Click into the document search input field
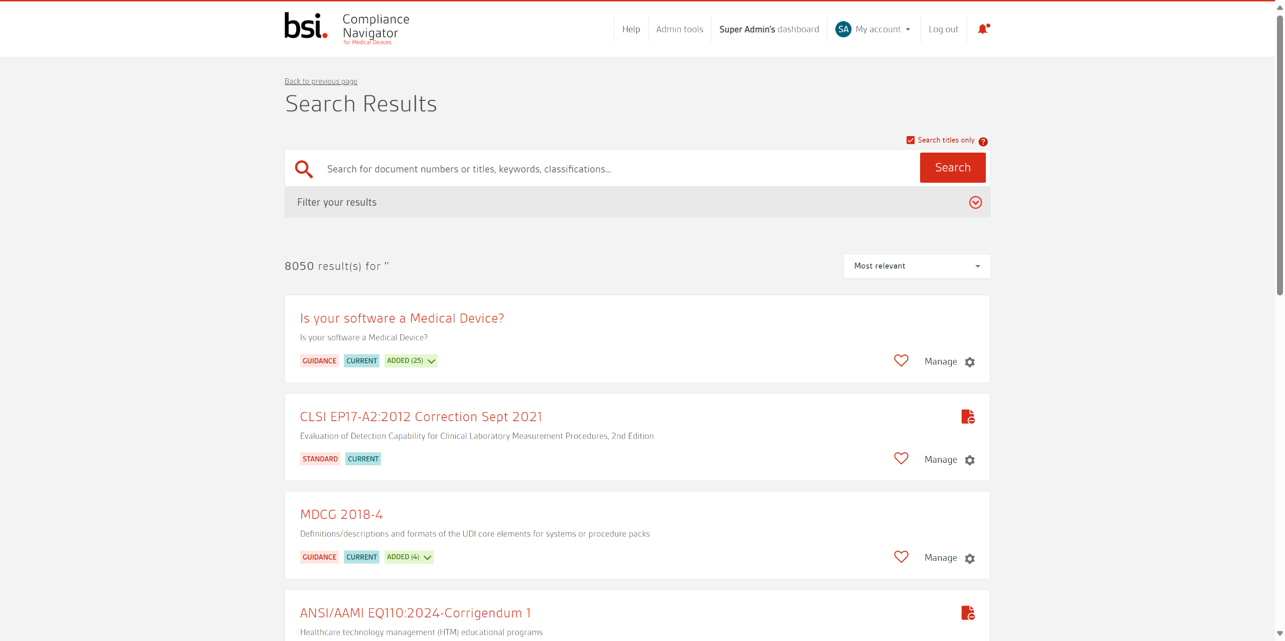Viewport: 1285px width, 641px height. point(617,169)
